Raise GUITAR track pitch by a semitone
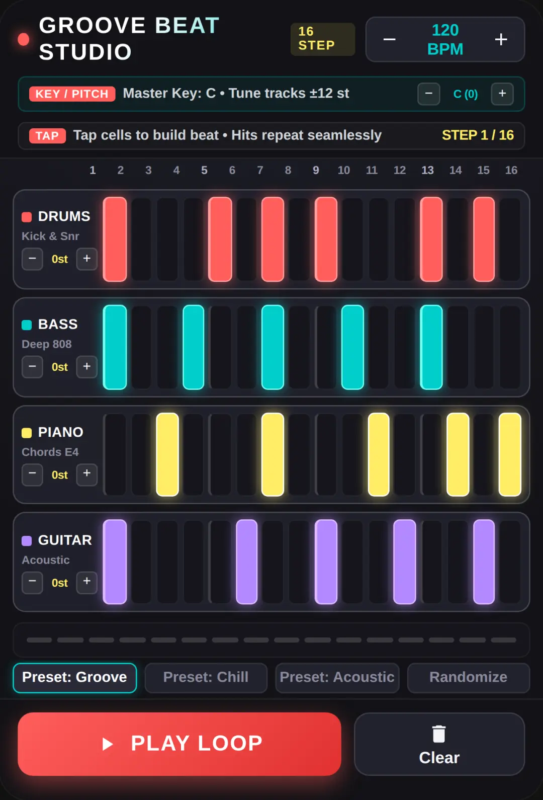543x800 pixels. click(87, 583)
